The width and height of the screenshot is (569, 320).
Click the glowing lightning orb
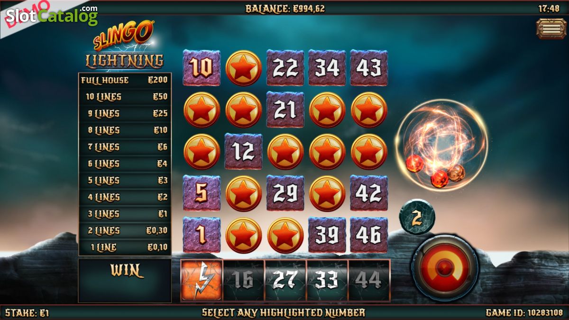click(441, 146)
